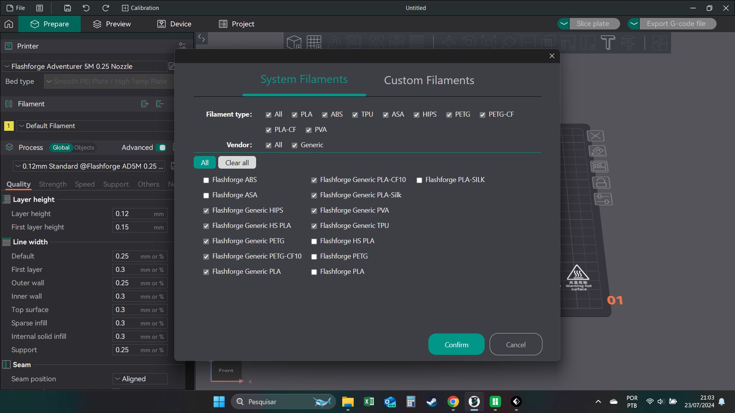
Task: Check the Flashforge ABS filament
Action: tap(206, 180)
